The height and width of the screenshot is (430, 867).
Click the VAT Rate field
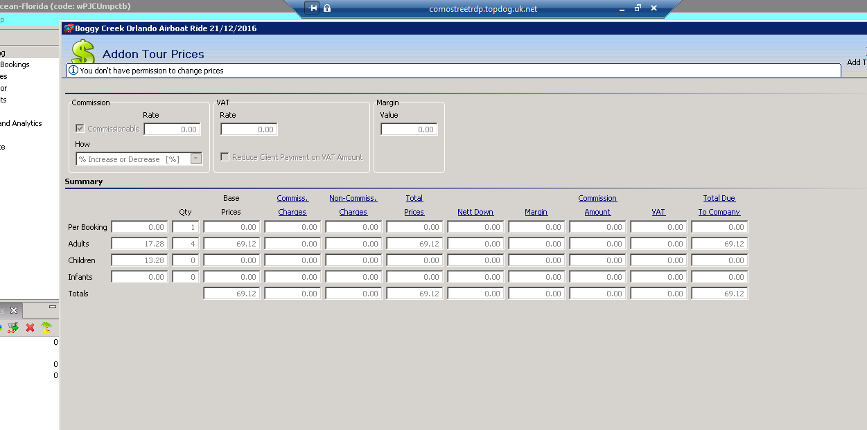tap(249, 129)
